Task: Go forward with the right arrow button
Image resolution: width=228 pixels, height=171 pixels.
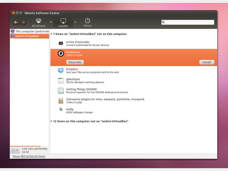Action: point(23,22)
